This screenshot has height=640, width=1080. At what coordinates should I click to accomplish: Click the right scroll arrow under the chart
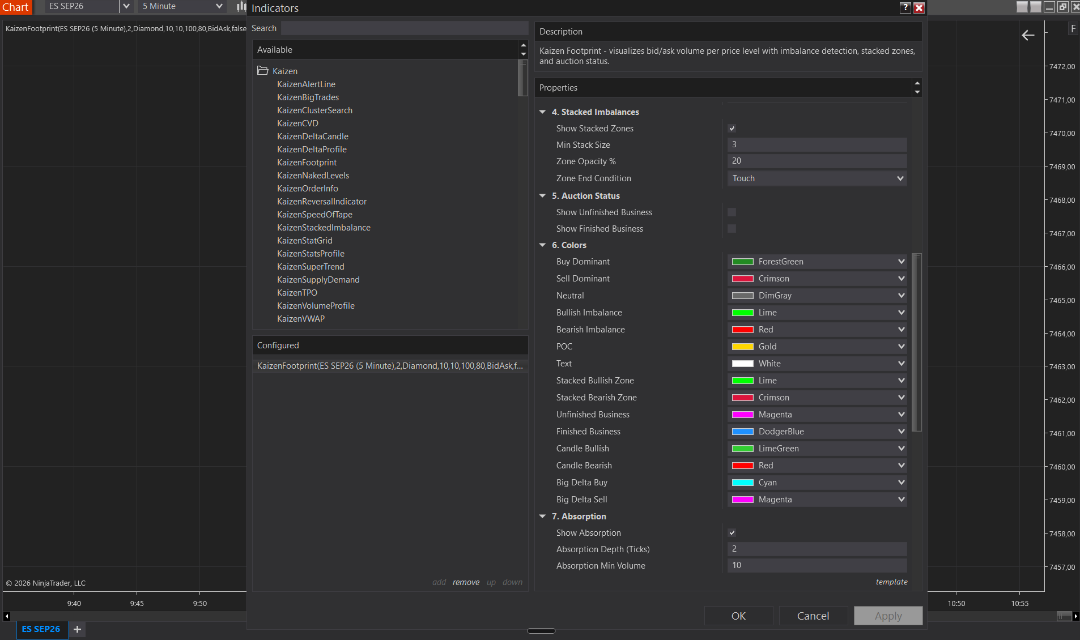1075,616
